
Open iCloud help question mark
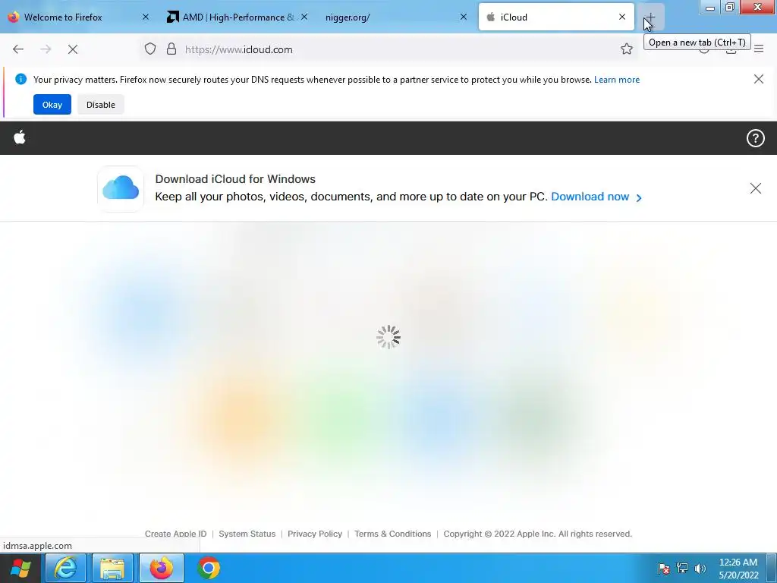tap(755, 138)
